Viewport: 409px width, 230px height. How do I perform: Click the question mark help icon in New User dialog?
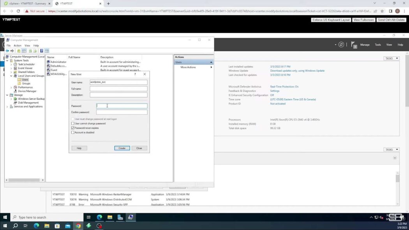point(135,74)
